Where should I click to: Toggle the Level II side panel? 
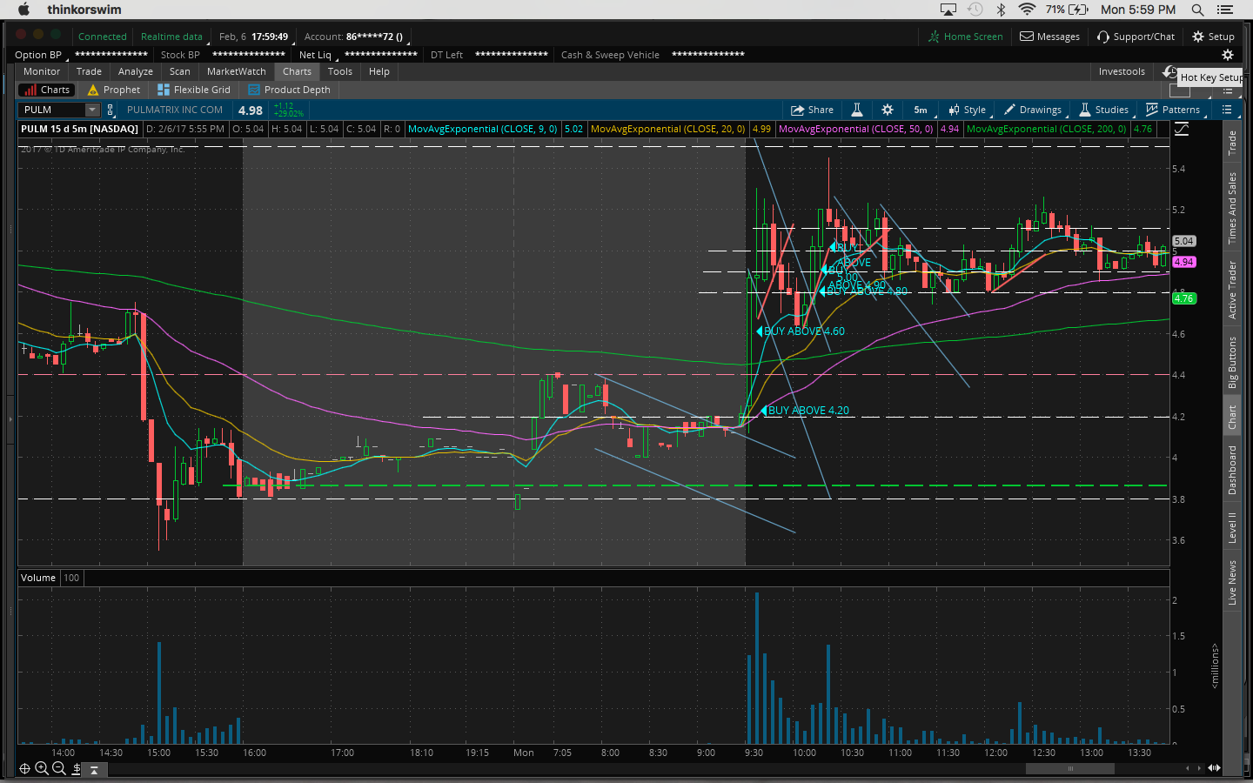tap(1232, 528)
